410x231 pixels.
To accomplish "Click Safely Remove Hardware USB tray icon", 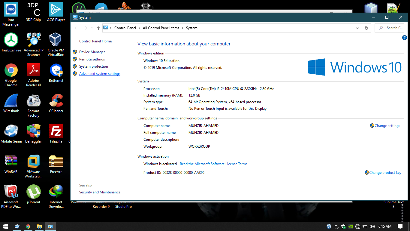I will coord(336,226).
